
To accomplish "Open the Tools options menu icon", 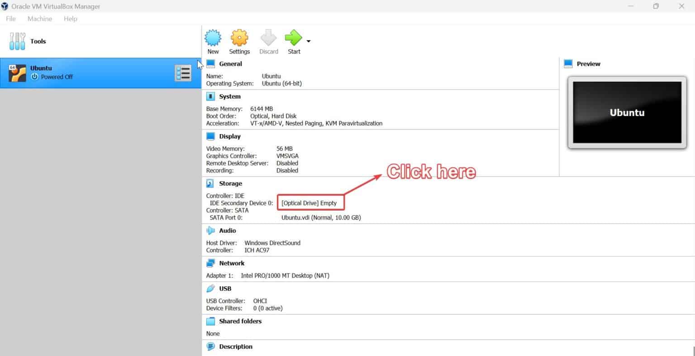I will click(x=17, y=41).
